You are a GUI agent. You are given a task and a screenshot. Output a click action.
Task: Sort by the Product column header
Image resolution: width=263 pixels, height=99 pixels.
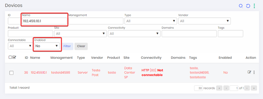click(x=113, y=58)
